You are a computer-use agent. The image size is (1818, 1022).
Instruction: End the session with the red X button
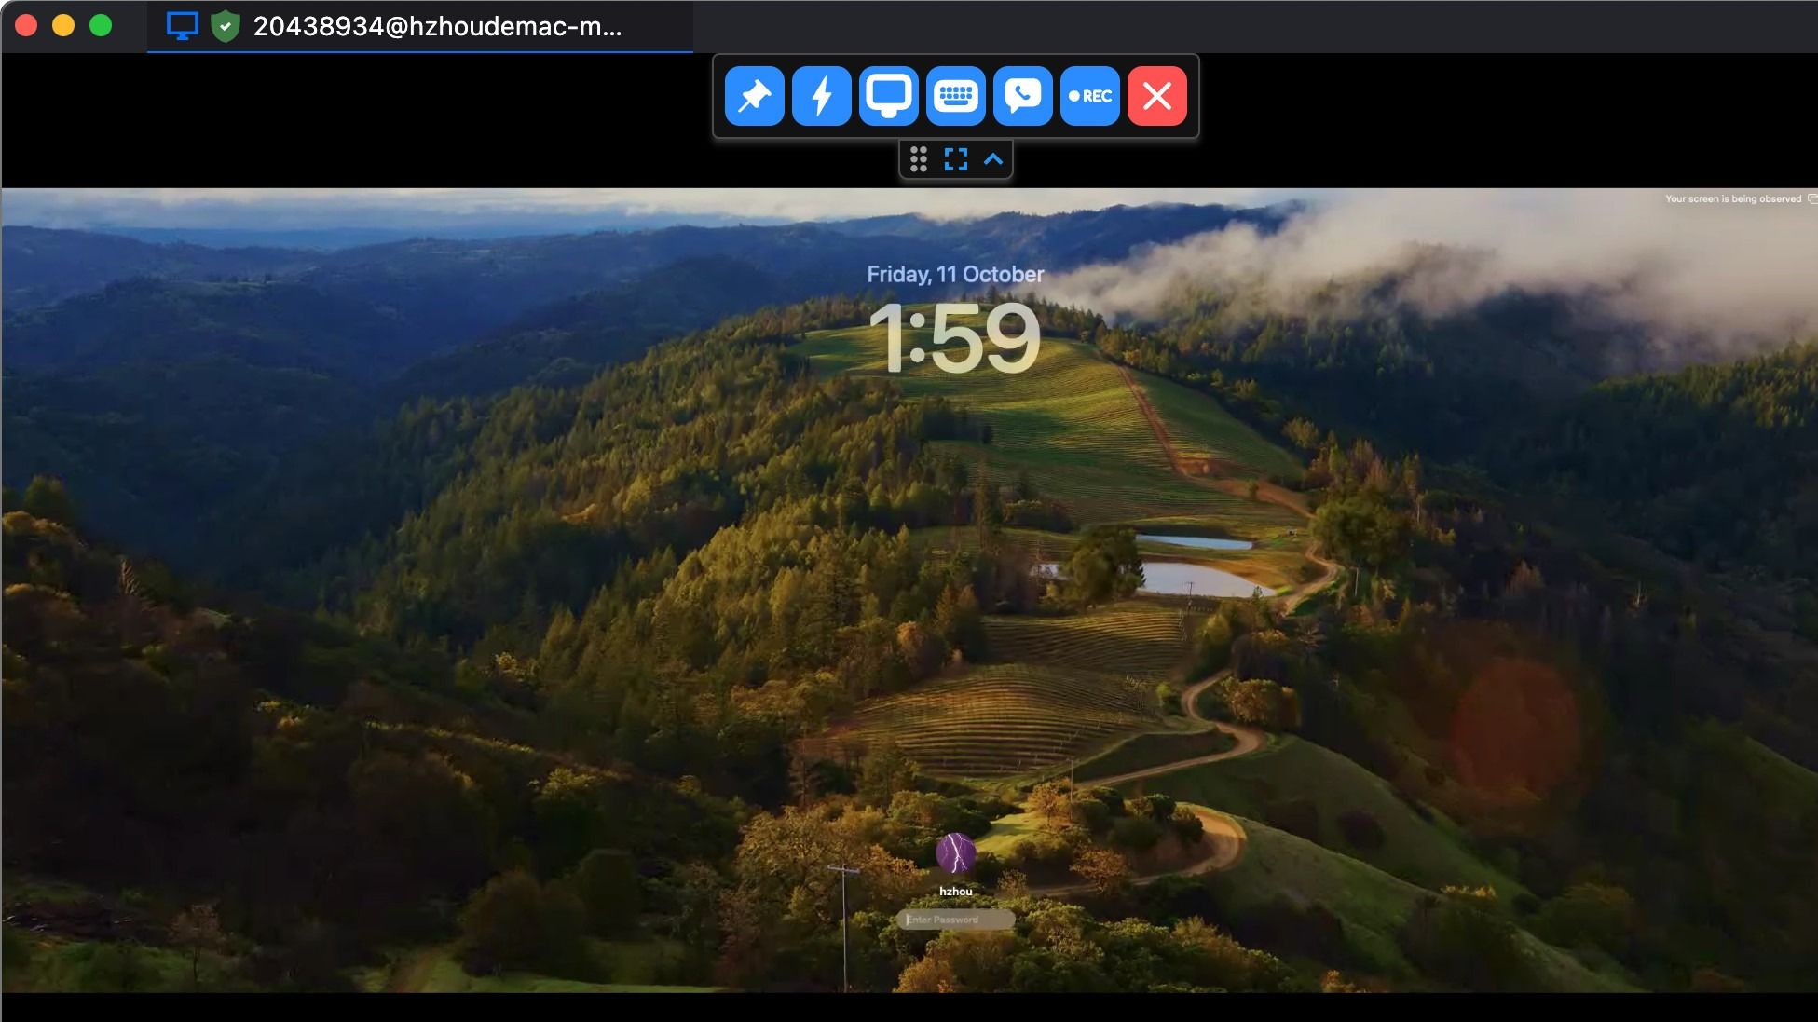1156,95
